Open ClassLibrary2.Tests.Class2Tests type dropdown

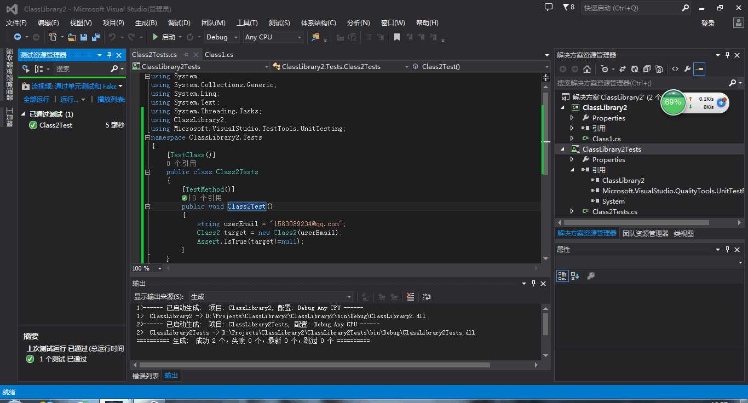pyautogui.click(x=341, y=67)
